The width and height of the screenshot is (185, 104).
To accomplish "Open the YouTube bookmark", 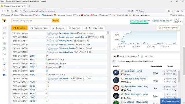I will (x=85, y=15).
